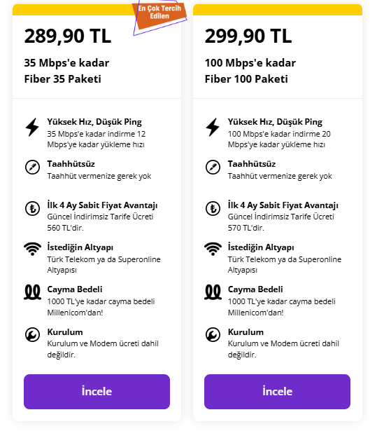Click lightning bolt icon in Fiber 35 card

(32, 128)
